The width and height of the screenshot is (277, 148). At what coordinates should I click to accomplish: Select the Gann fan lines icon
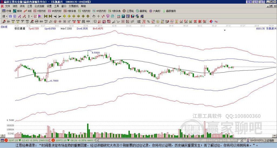tap(99, 22)
